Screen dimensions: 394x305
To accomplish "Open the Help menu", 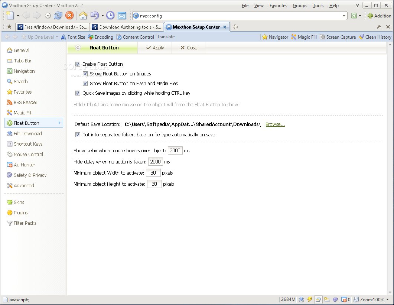I will point(334,6).
